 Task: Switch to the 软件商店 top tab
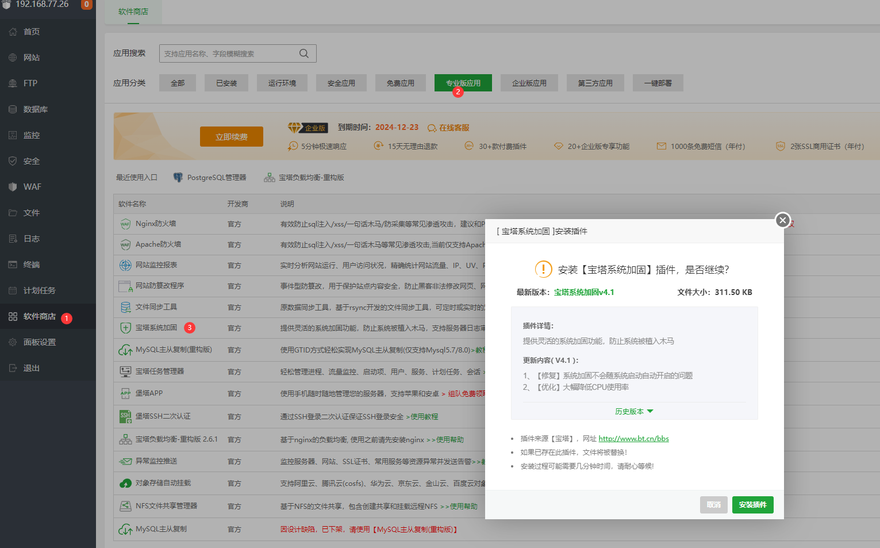click(133, 12)
